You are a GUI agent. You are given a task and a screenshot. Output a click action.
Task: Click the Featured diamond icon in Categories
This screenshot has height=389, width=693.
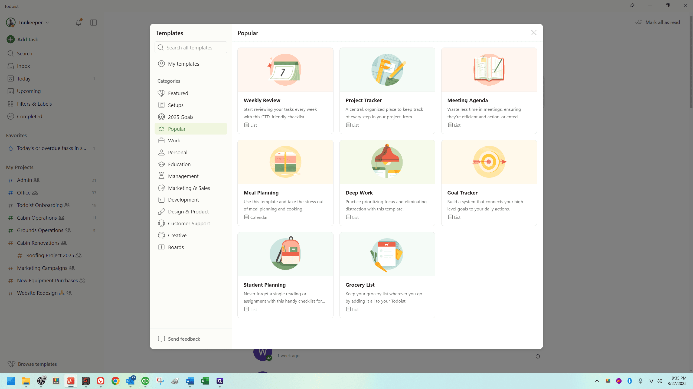(161, 93)
